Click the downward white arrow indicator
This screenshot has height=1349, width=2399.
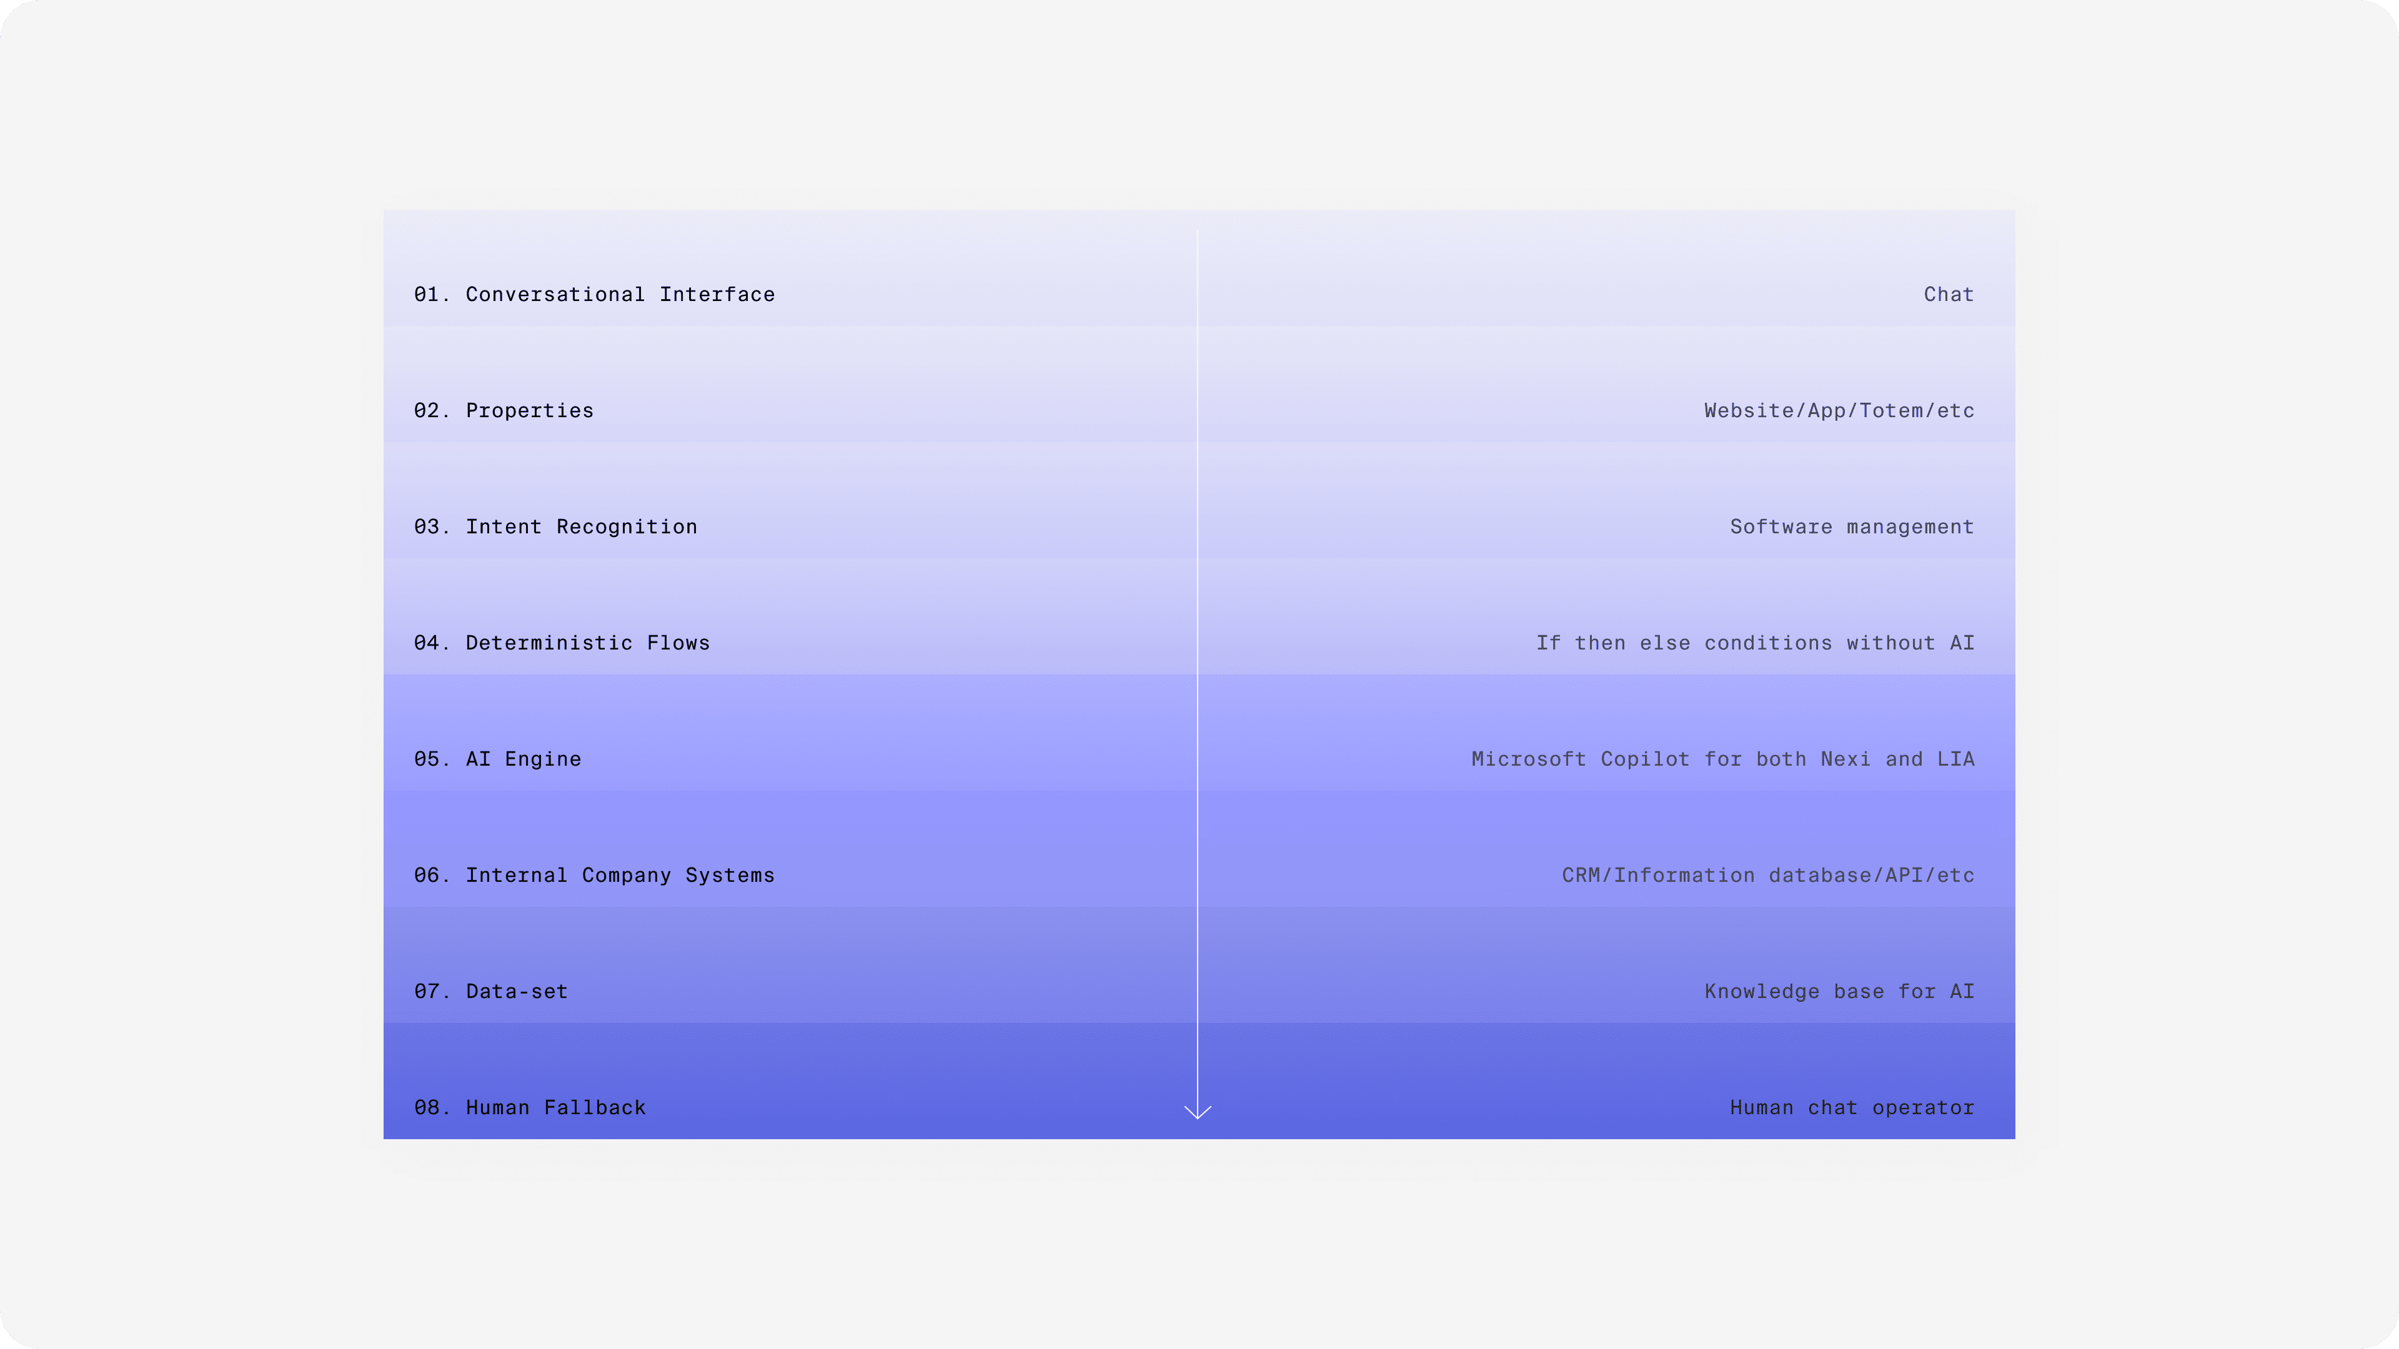tap(1198, 1108)
